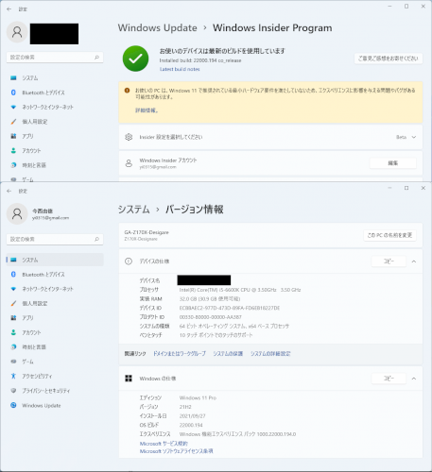Copy デバイスの仕様 with コピー button
The width and height of the screenshot is (432, 472).
pyautogui.click(x=389, y=261)
